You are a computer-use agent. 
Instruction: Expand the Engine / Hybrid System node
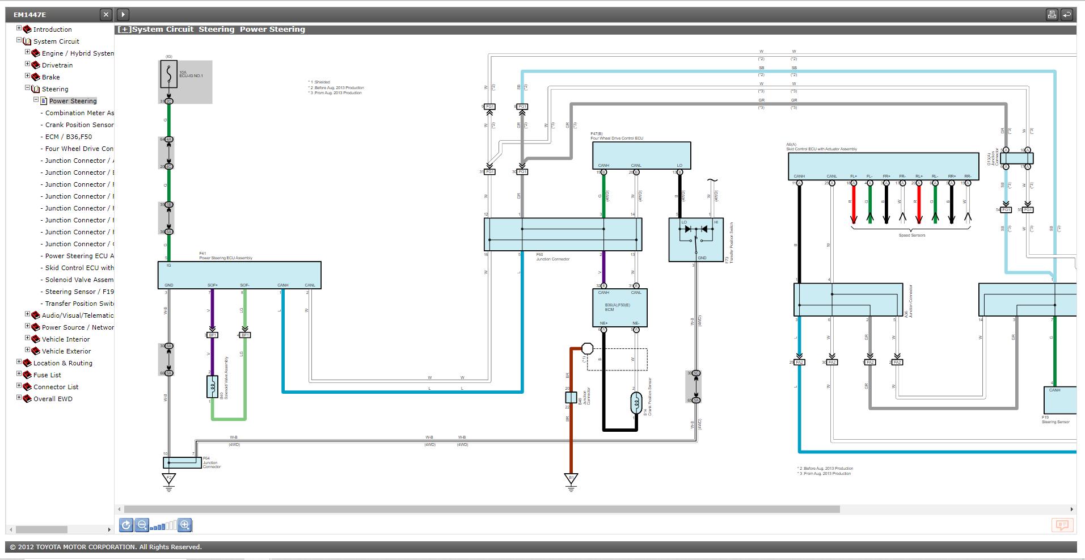(x=27, y=52)
